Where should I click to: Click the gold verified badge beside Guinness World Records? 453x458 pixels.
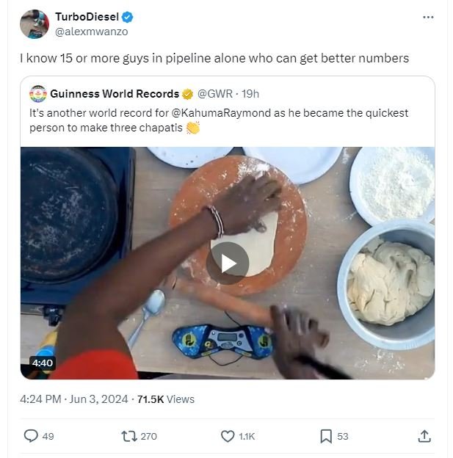tap(188, 94)
